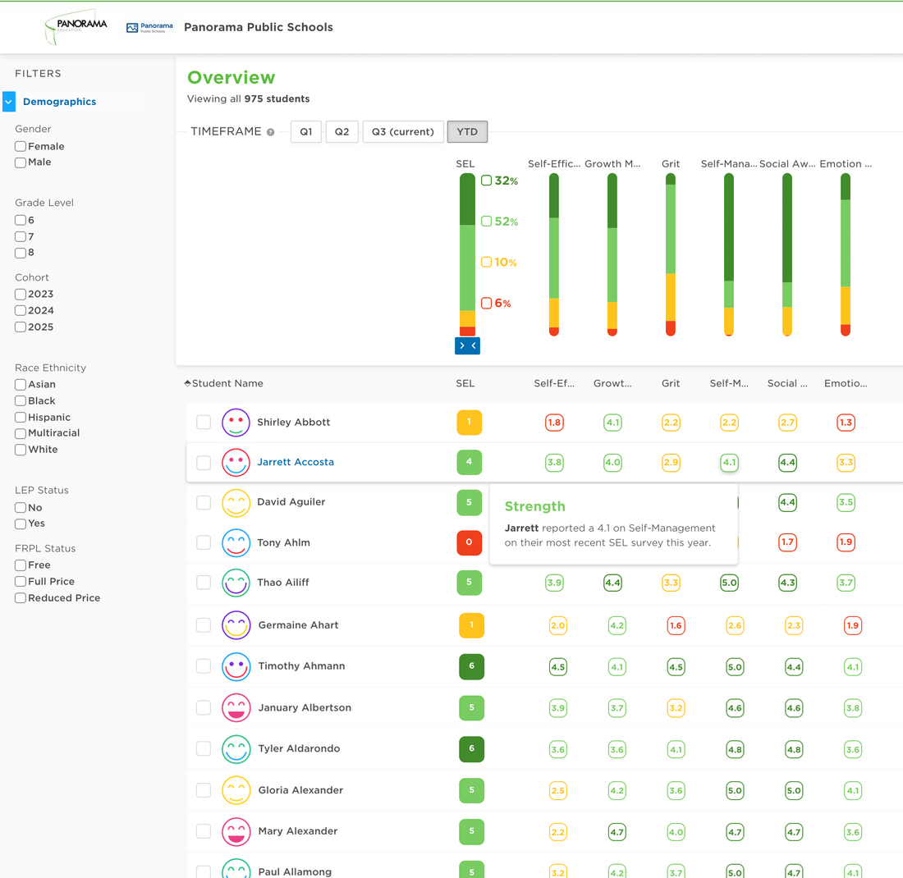This screenshot has height=878, width=903.
Task: Click the Grit stacked distribution bar
Action: (671, 254)
